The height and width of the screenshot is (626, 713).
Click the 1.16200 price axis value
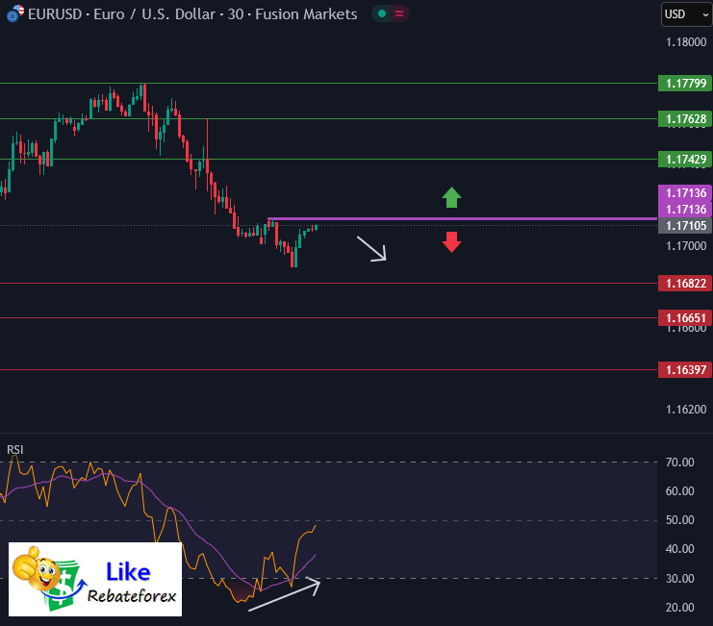686,410
